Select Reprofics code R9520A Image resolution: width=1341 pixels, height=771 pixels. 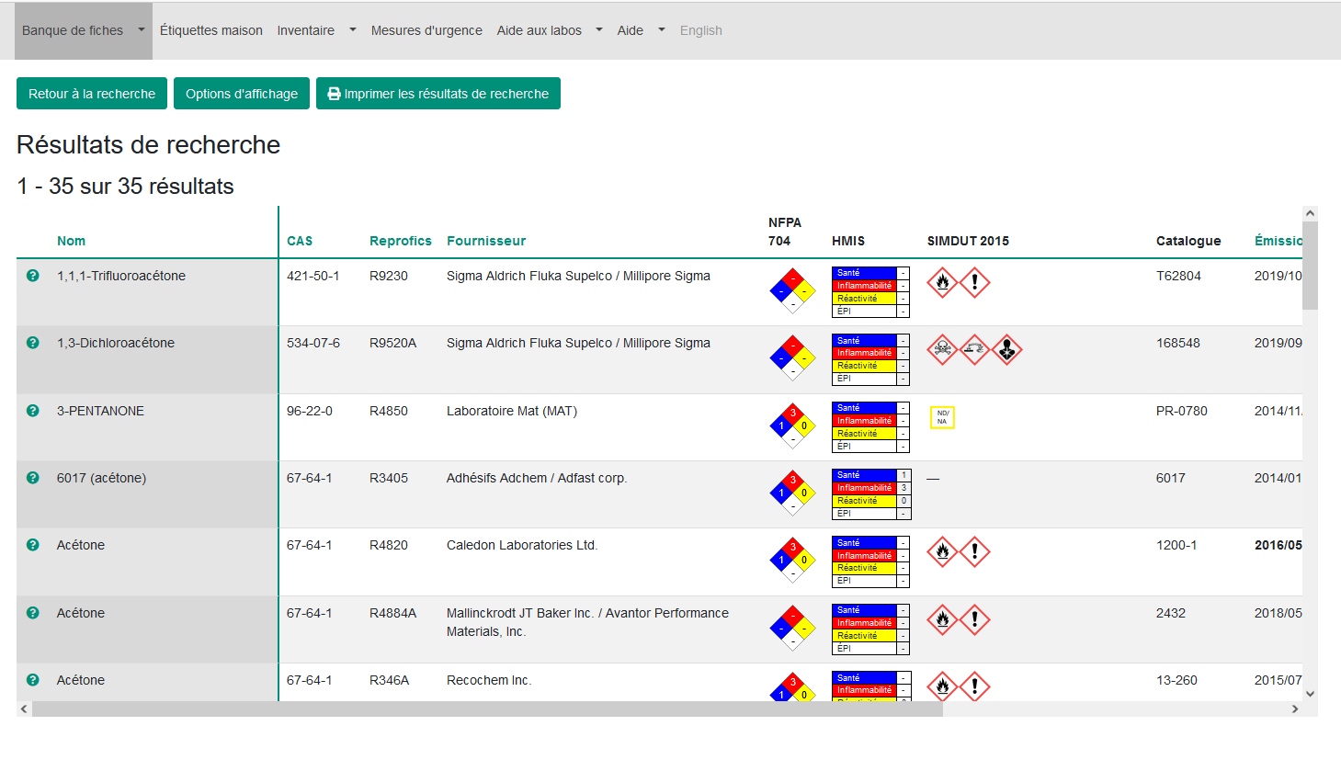point(393,343)
